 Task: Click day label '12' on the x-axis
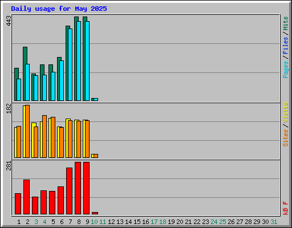point(111,222)
